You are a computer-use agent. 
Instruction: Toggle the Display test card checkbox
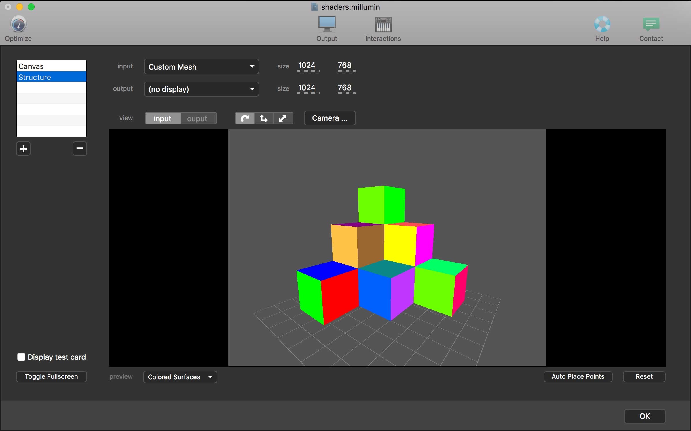(x=21, y=357)
